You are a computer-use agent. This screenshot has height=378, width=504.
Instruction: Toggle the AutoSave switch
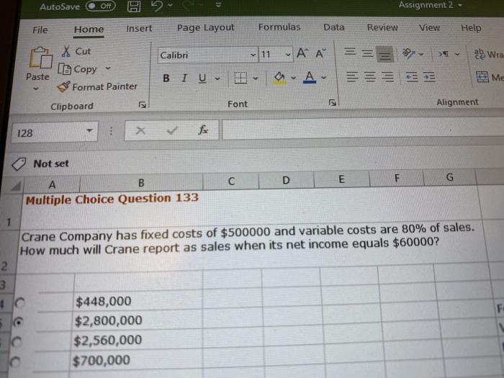101,6
